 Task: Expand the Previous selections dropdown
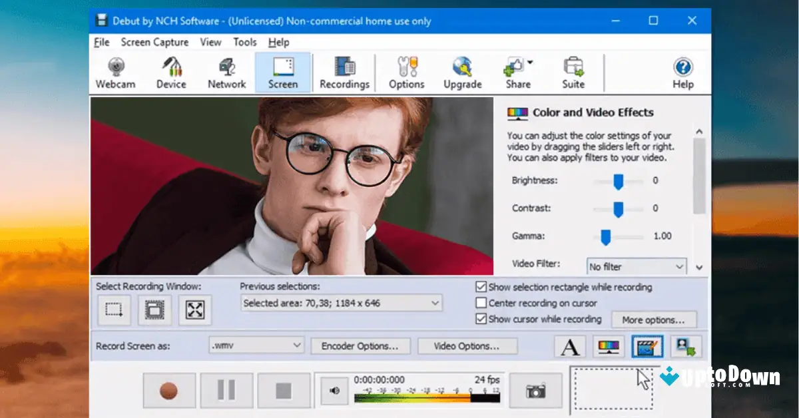[x=436, y=303]
